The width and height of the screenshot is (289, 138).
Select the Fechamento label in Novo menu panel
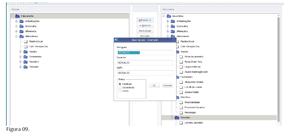(x=187, y=77)
